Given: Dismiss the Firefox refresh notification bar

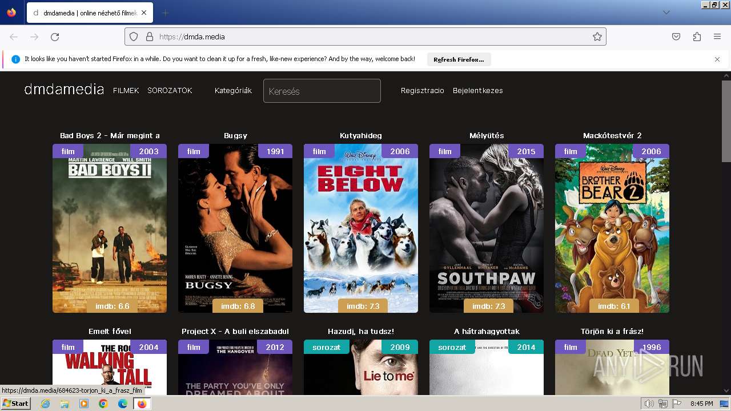Looking at the screenshot, I should tap(717, 59).
